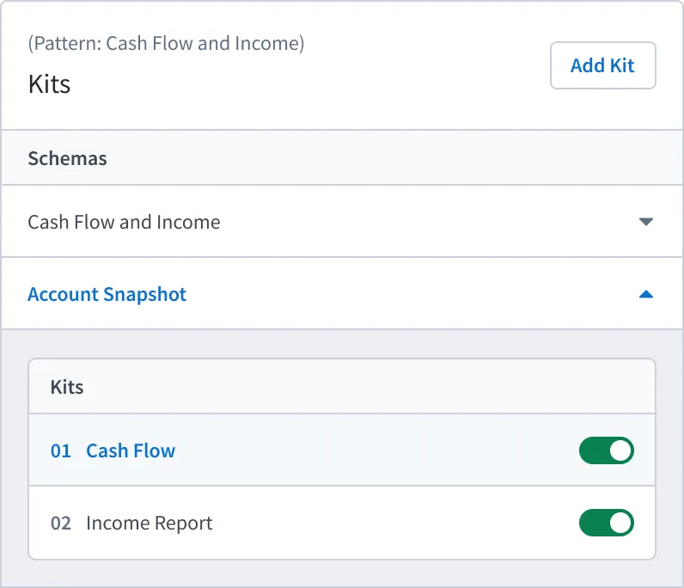Click the blue up triangle icon
This screenshot has height=588, width=684.
pyautogui.click(x=646, y=295)
